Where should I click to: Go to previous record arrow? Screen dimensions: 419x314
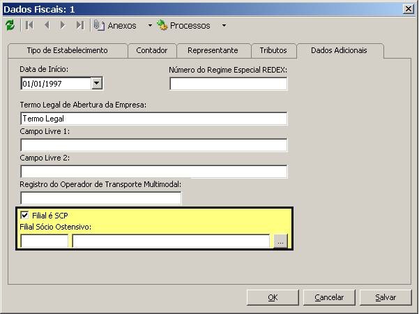47,25
